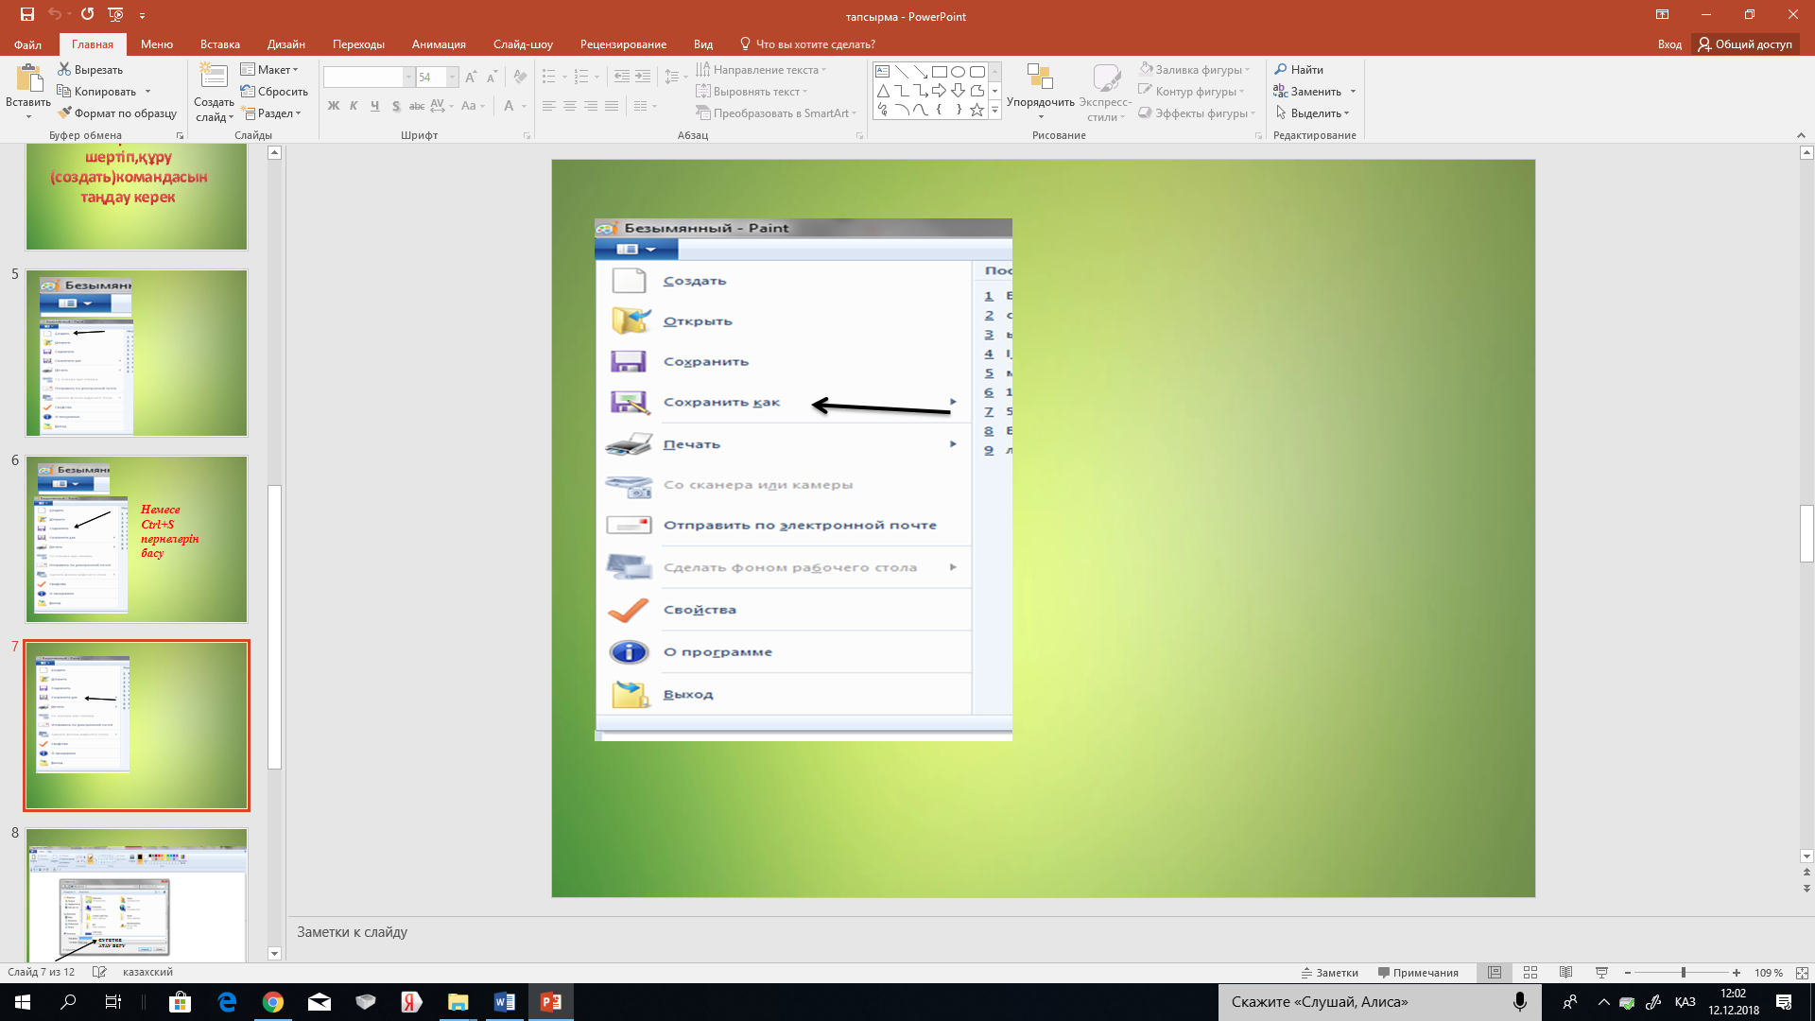Click the Paste clipboard icon
This screenshot has height=1021, width=1815.
coord(28,78)
